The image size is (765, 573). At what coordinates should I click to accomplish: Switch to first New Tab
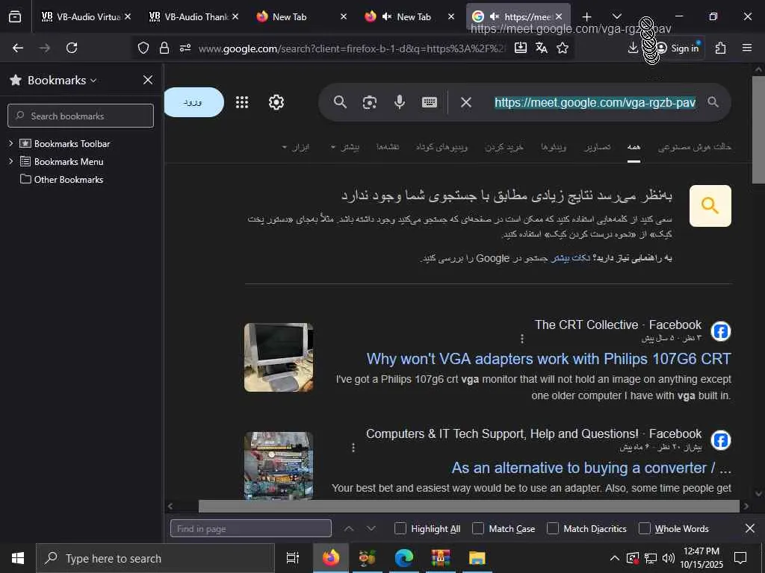pos(302,17)
